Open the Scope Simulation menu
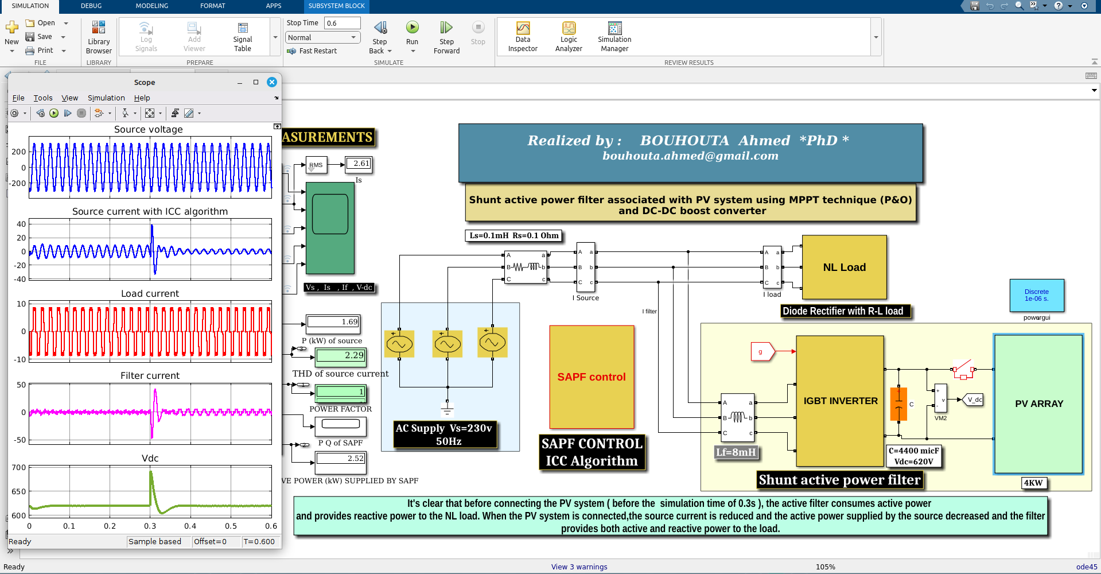Viewport: 1101px width, 574px height. coord(106,98)
